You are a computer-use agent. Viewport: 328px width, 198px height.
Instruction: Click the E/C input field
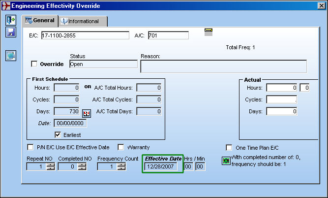(x=85, y=35)
